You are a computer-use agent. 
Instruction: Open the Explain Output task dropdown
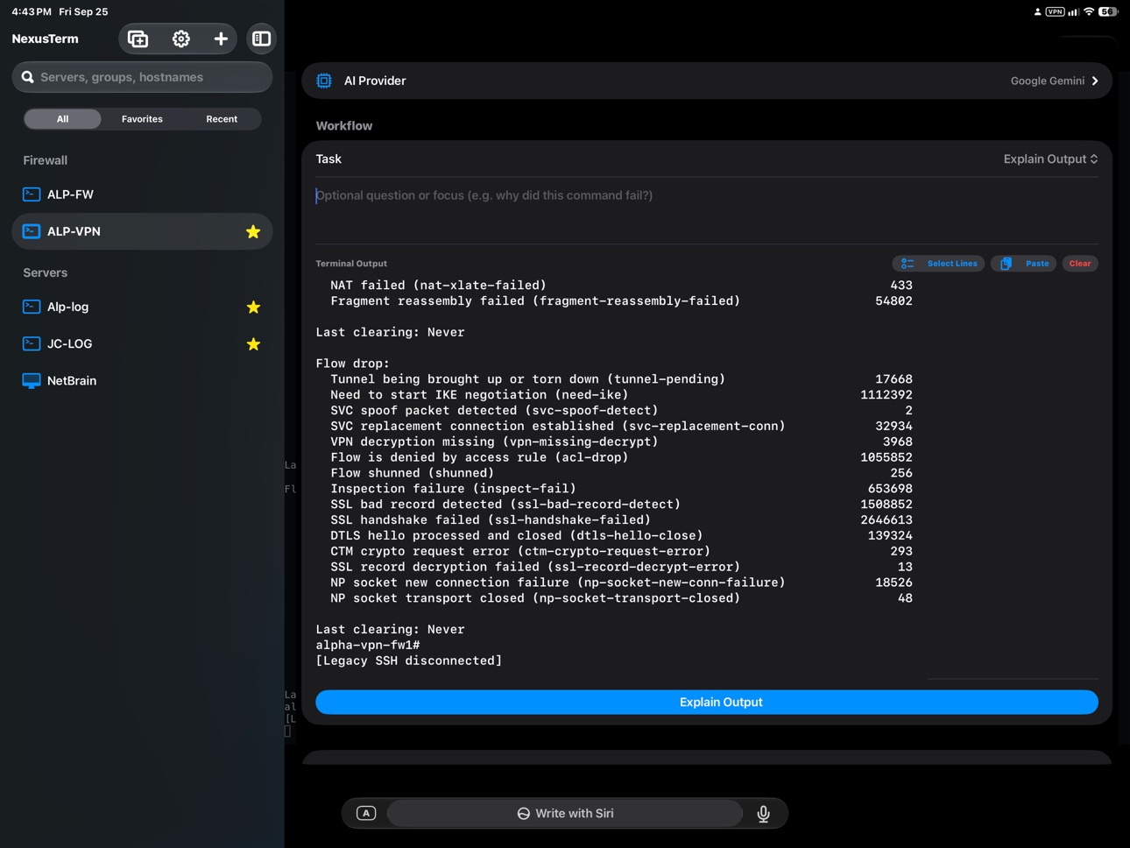[1050, 159]
